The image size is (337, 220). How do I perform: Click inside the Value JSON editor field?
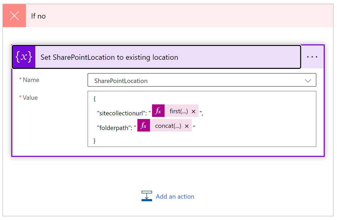coord(202,119)
